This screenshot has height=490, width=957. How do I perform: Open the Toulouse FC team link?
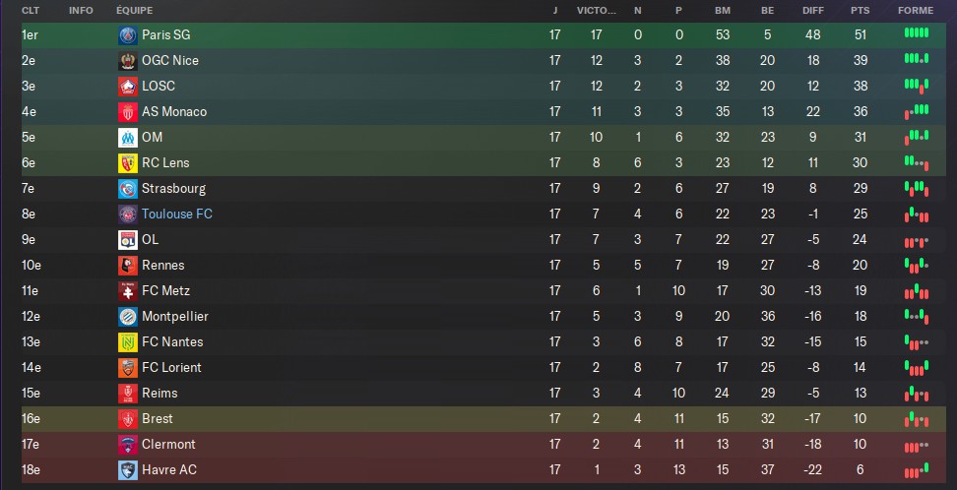point(177,214)
